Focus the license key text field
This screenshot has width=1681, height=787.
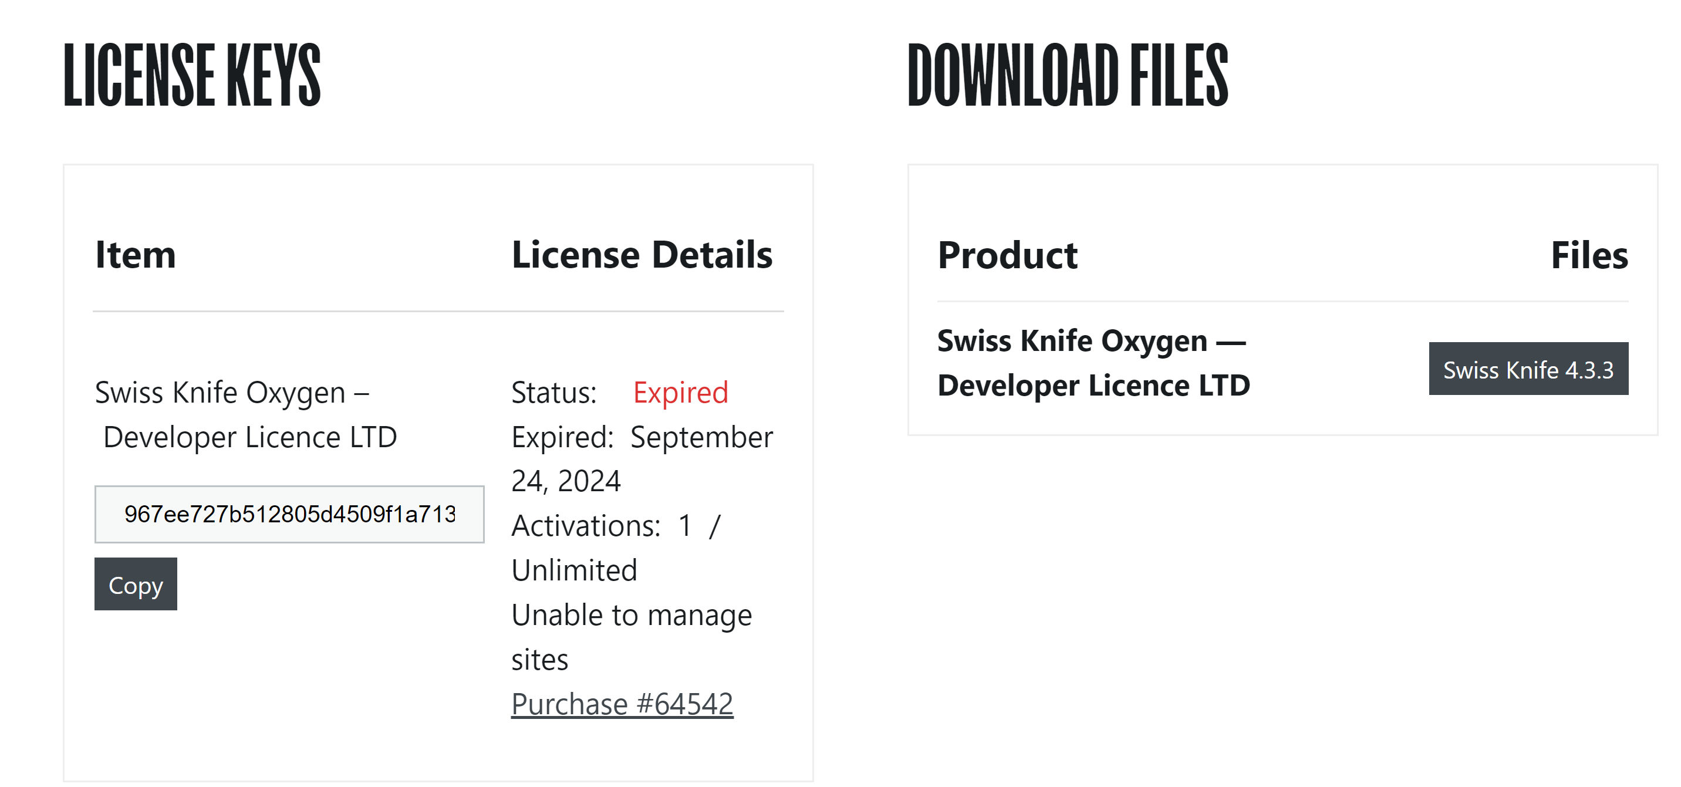click(x=290, y=514)
